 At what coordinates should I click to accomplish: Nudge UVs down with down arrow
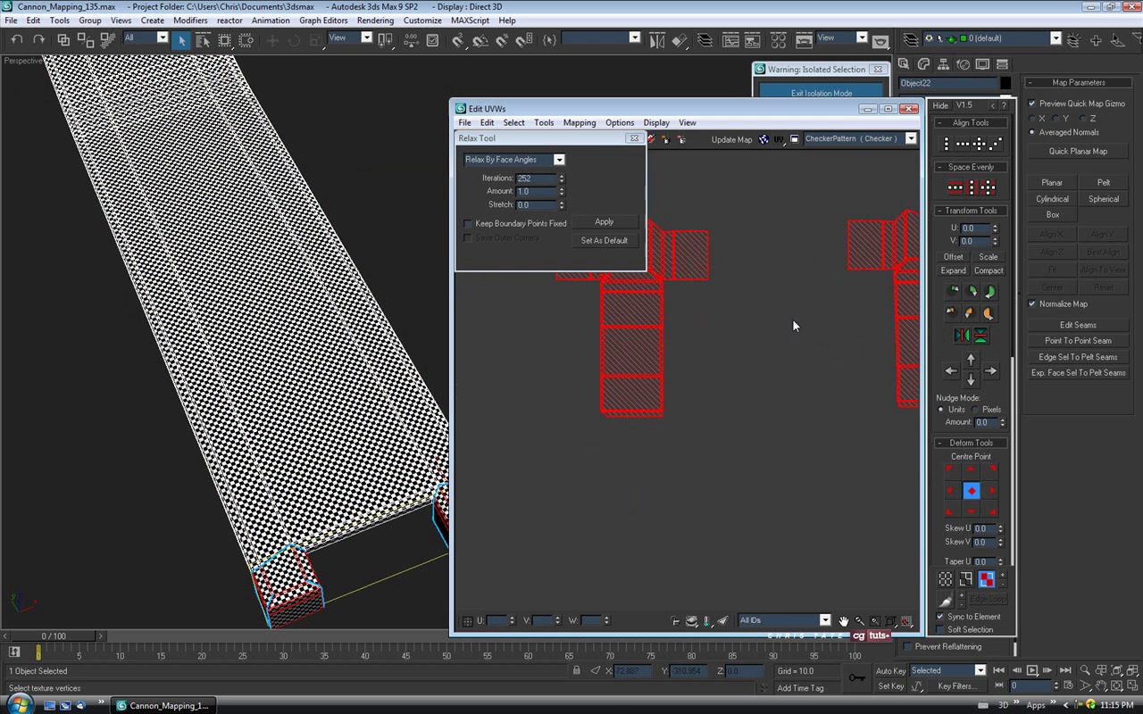972,381
